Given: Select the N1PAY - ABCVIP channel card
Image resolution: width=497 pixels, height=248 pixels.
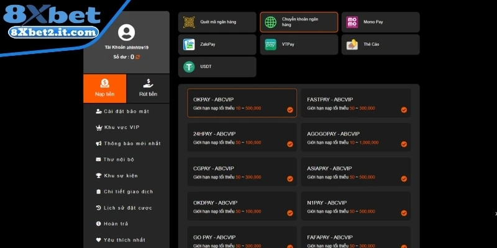Looking at the screenshot, I should tap(355, 206).
